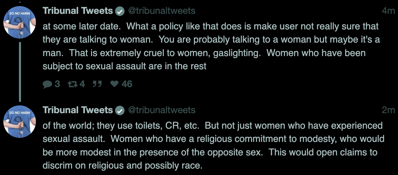Click the reply count showing 3

coord(57,84)
